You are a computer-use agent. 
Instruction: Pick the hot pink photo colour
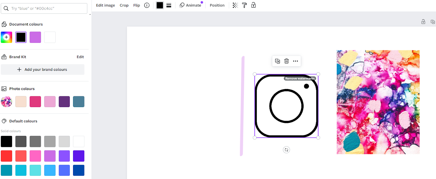35,102
